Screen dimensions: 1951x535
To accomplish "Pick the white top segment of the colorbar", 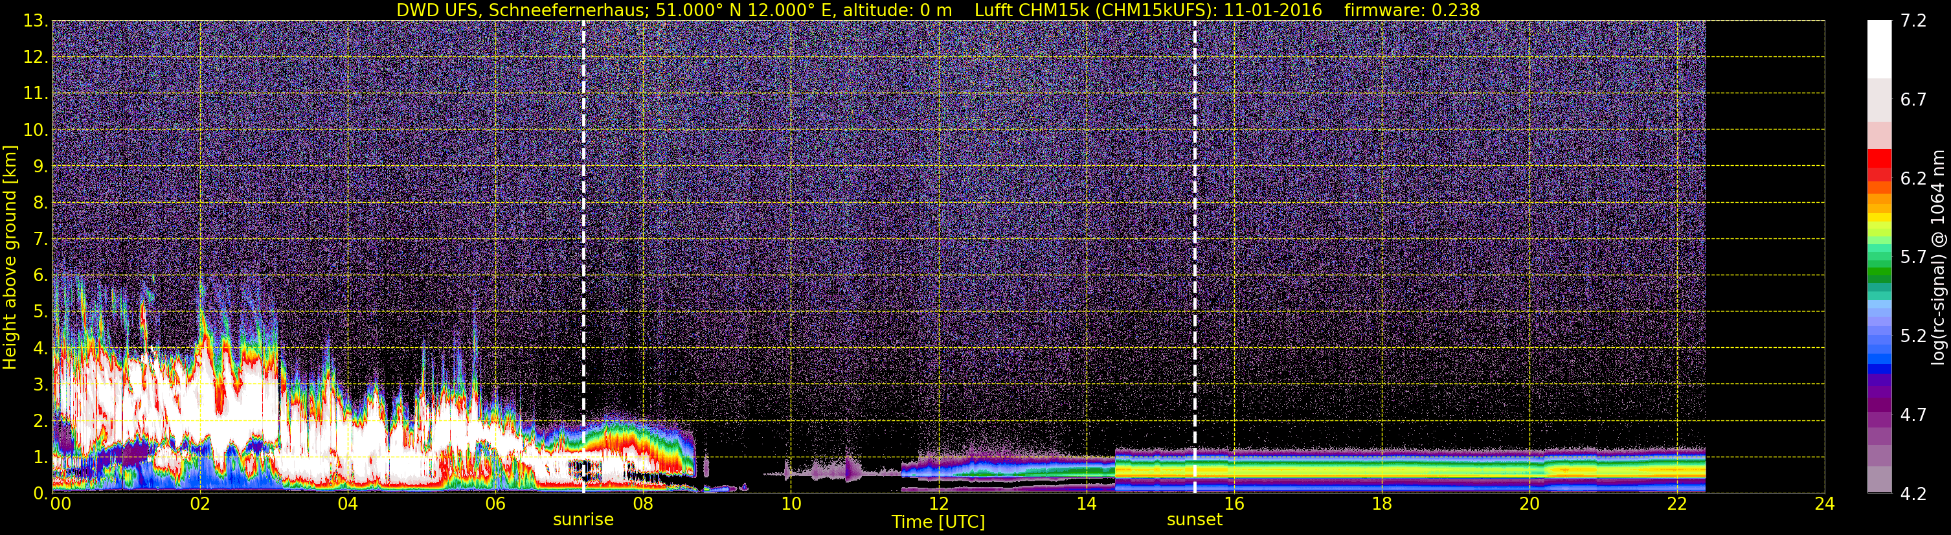I will pos(1879,49).
